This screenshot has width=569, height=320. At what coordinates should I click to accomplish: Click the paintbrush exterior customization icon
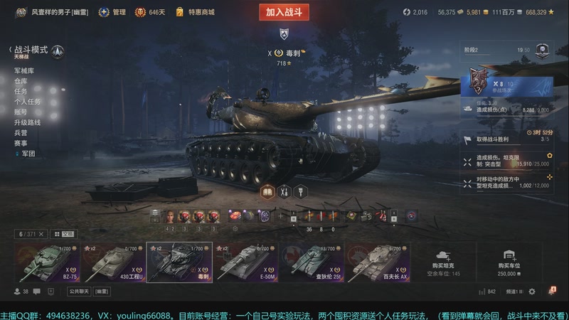[300, 191]
